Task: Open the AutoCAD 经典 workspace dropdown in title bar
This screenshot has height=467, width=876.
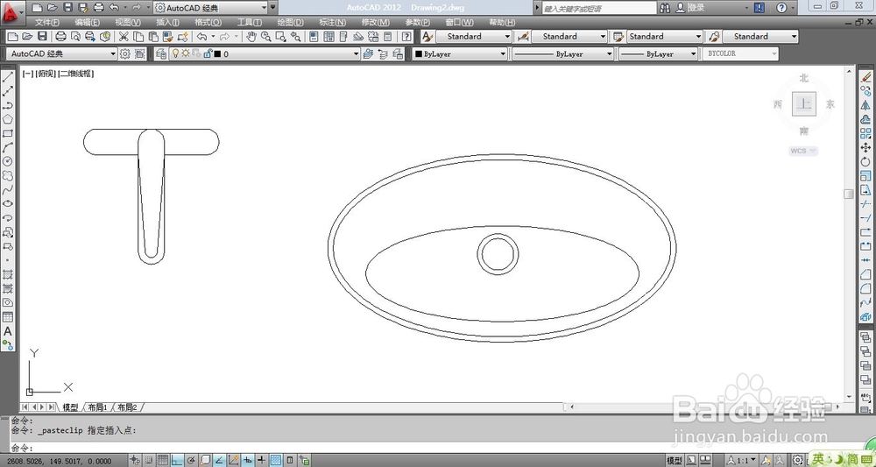Action: pyautogui.click(x=210, y=8)
